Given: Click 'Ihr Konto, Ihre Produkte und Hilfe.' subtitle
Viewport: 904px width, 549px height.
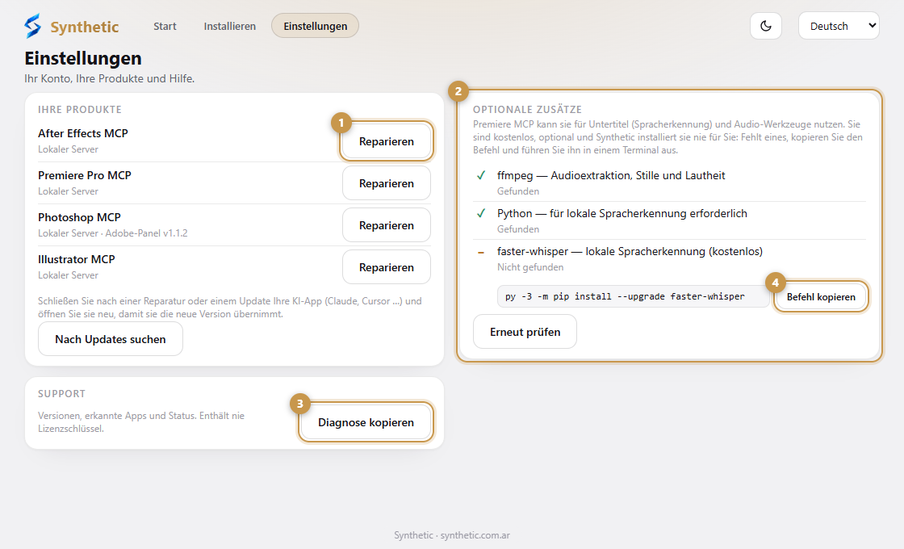Looking at the screenshot, I should tap(110, 78).
